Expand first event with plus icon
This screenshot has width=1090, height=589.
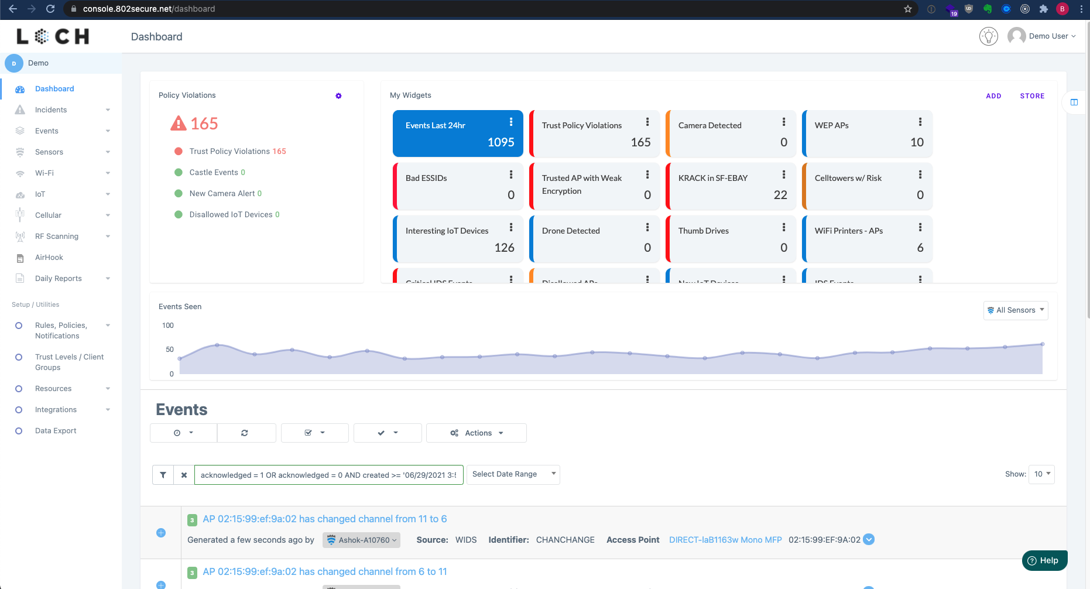(x=161, y=533)
